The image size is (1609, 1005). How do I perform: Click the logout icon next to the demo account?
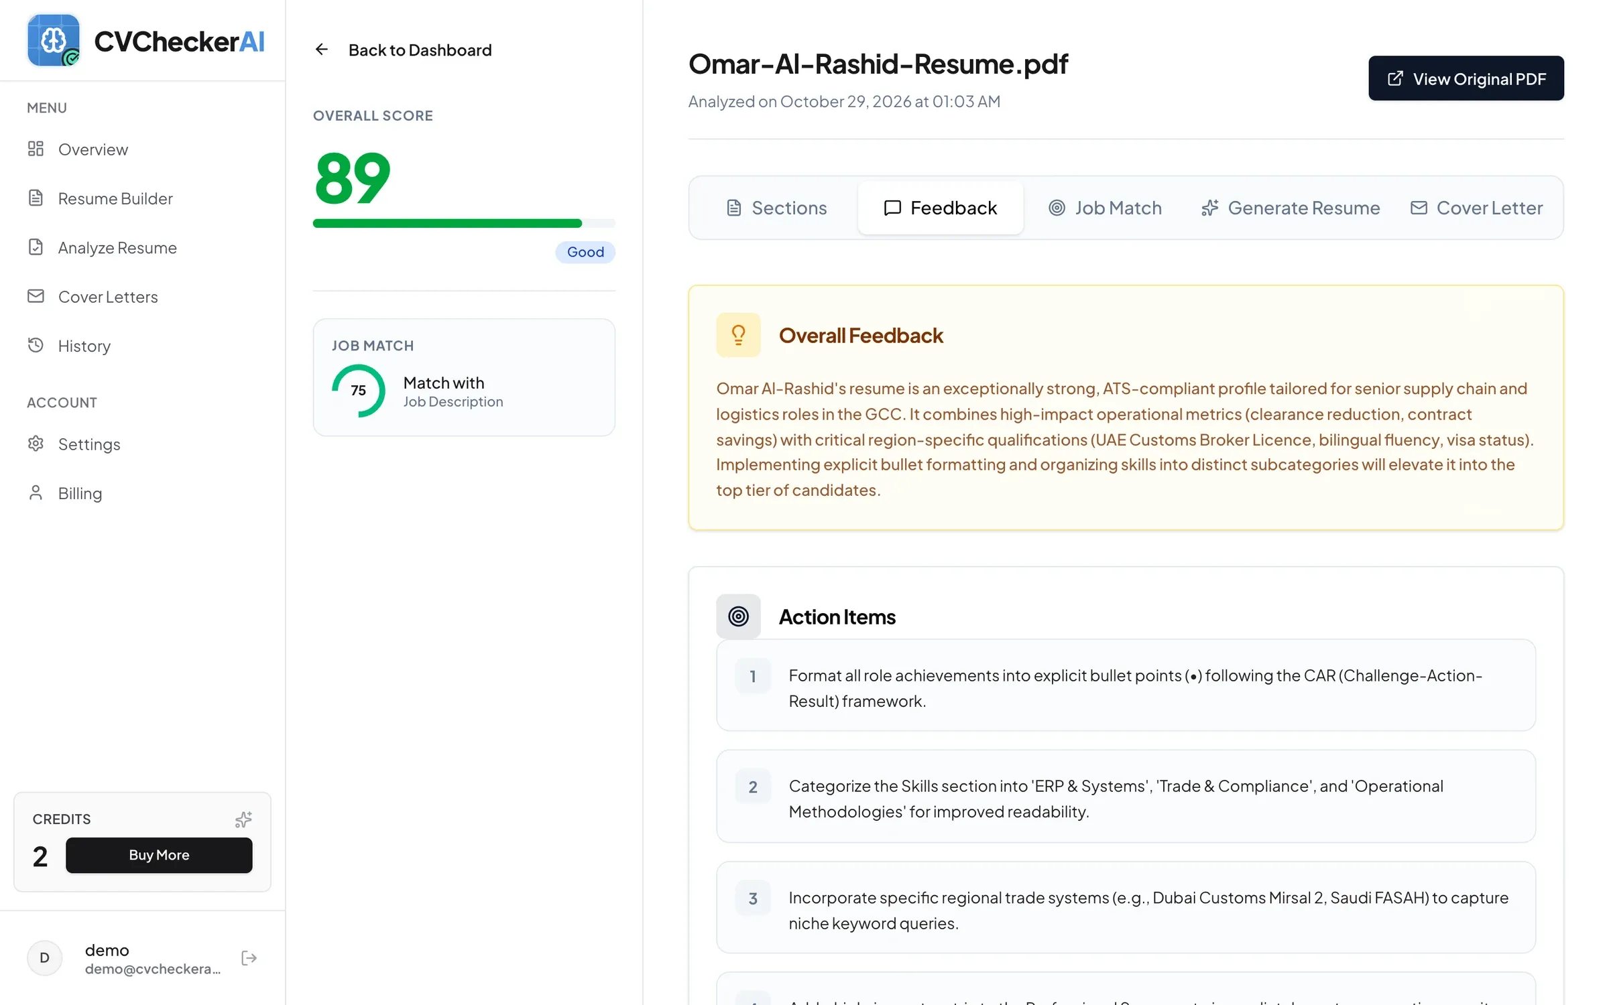pyautogui.click(x=249, y=958)
